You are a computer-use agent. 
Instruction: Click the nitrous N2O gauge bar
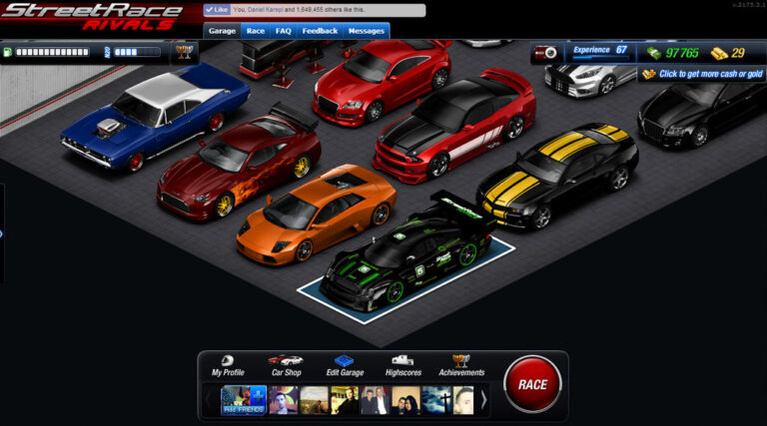(x=137, y=52)
